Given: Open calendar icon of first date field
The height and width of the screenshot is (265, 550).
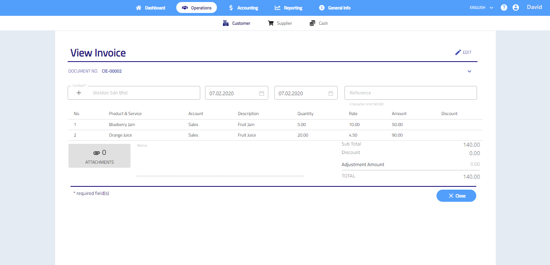Looking at the screenshot, I should pyautogui.click(x=261, y=93).
